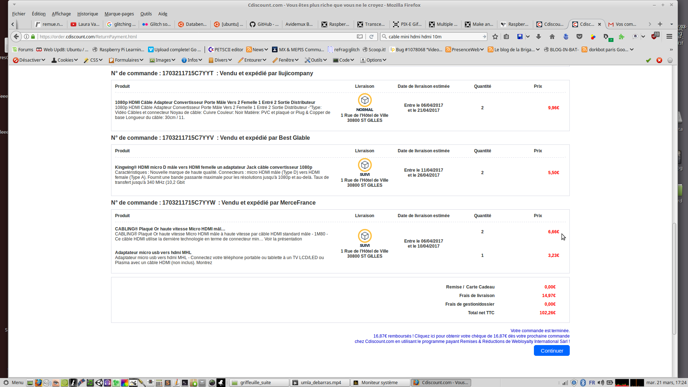Click the search field with cable query
The height and width of the screenshot is (387, 688).
coord(434,37)
